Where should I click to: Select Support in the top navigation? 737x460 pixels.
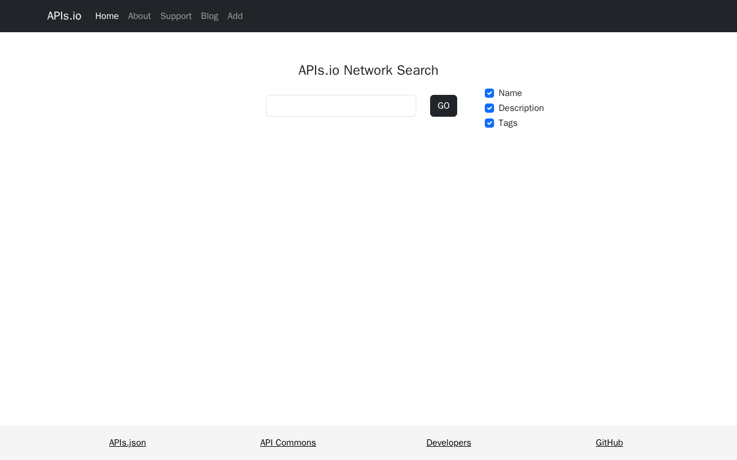(x=176, y=16)
